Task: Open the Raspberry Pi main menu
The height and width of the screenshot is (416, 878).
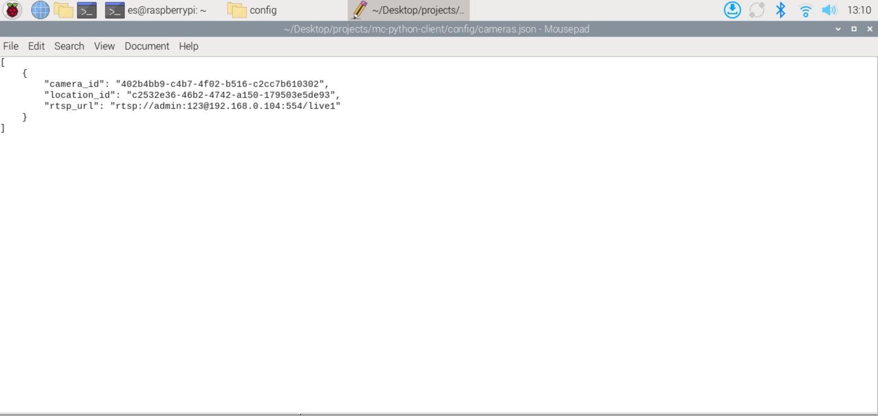Action: 12,10
